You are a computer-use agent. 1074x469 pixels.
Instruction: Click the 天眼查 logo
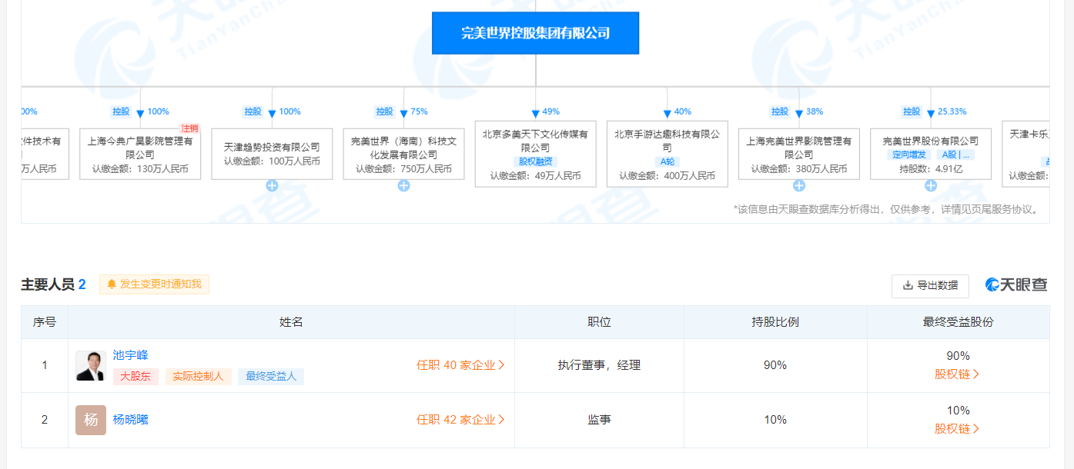click(1016, 284)
